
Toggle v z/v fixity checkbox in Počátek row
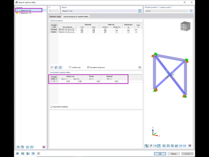[82, 29]
